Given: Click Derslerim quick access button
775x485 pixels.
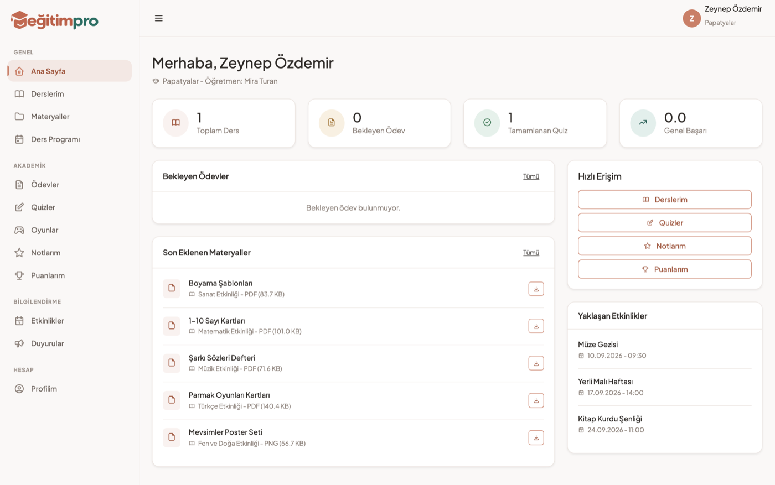Looking at the screenshot, I should [x=664, y=200].
